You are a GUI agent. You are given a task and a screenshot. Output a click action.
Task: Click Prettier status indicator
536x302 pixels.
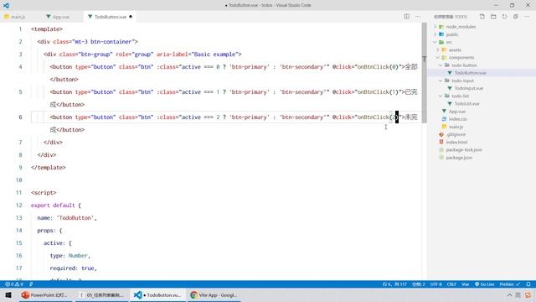click(x=510, y=284)
